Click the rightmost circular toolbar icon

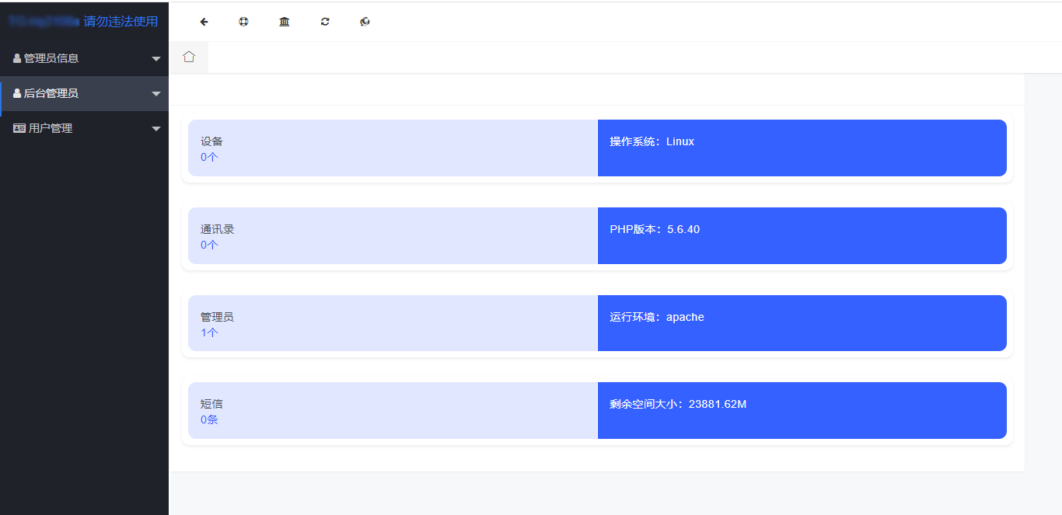[x=365, y=22]
